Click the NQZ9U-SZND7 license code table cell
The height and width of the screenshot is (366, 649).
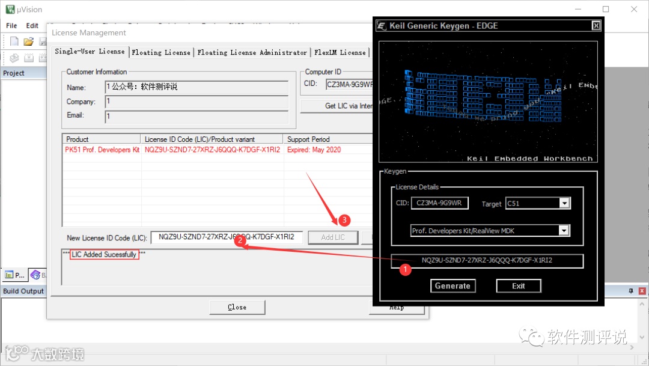[212, 150]
